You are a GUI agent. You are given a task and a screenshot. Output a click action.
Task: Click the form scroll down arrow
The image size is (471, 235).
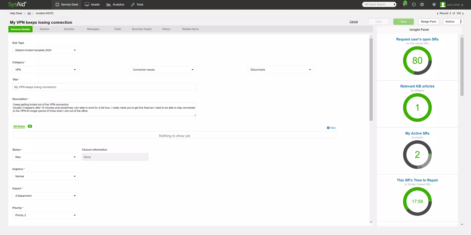tap(371, 222)
